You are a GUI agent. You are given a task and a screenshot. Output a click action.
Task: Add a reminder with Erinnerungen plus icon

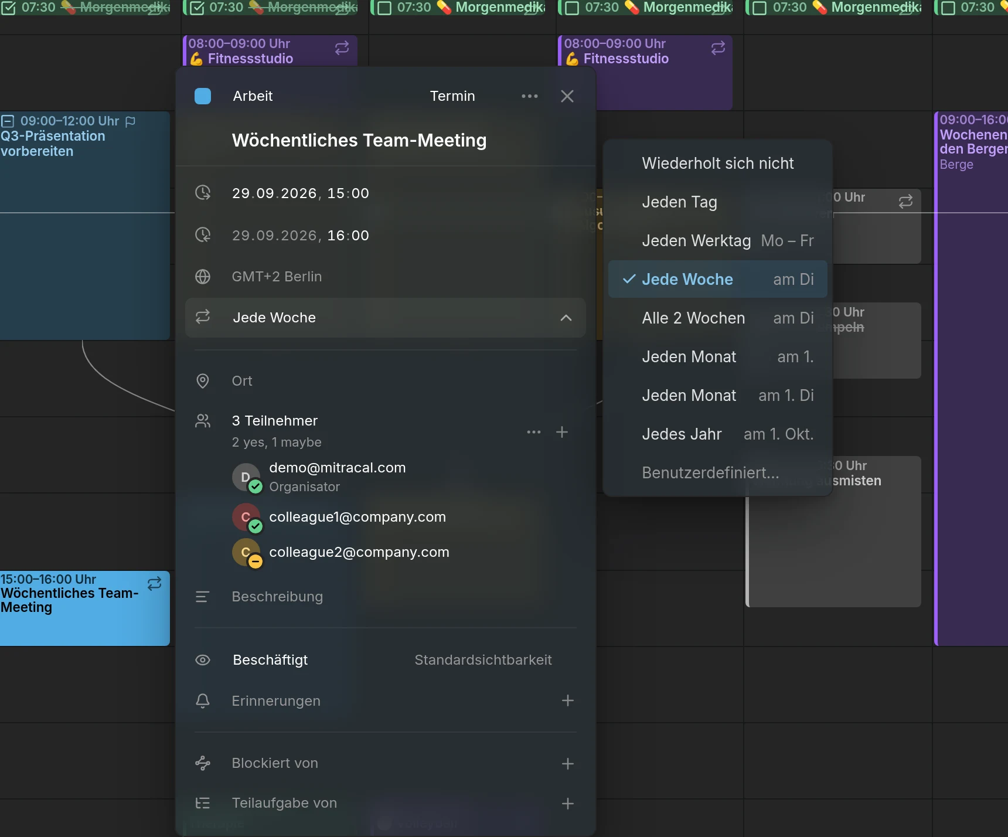click(x=567, y=700)
